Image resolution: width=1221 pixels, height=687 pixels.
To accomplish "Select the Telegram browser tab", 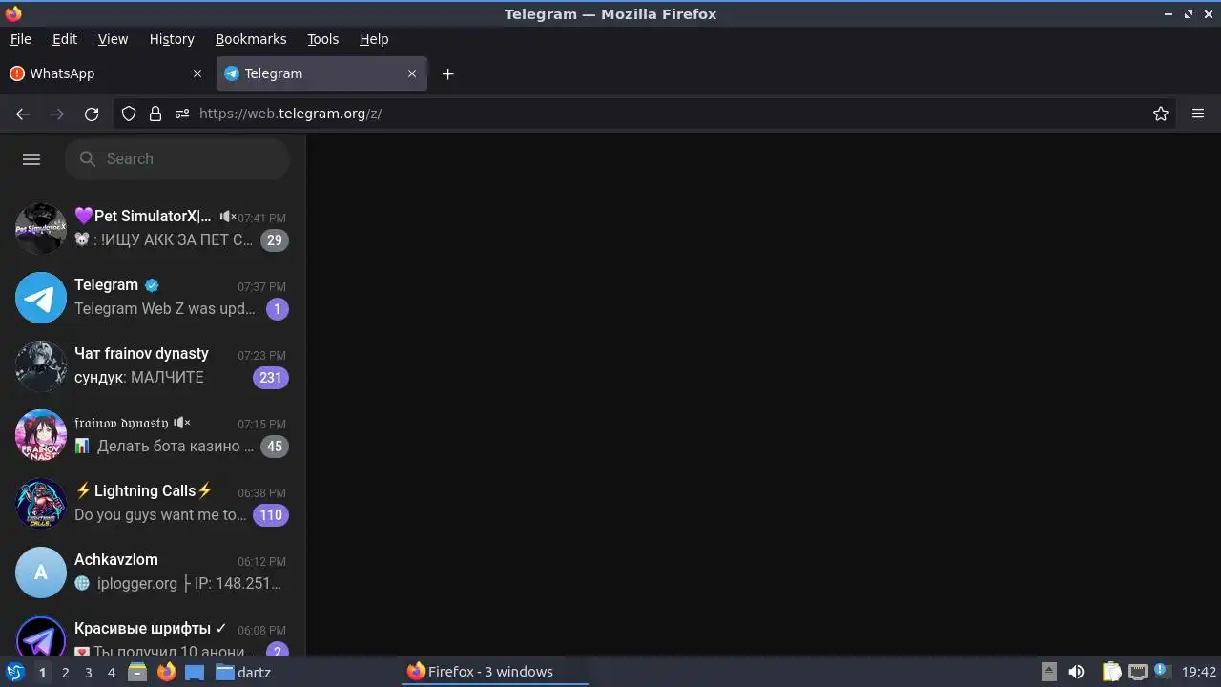I will (321, 73).
